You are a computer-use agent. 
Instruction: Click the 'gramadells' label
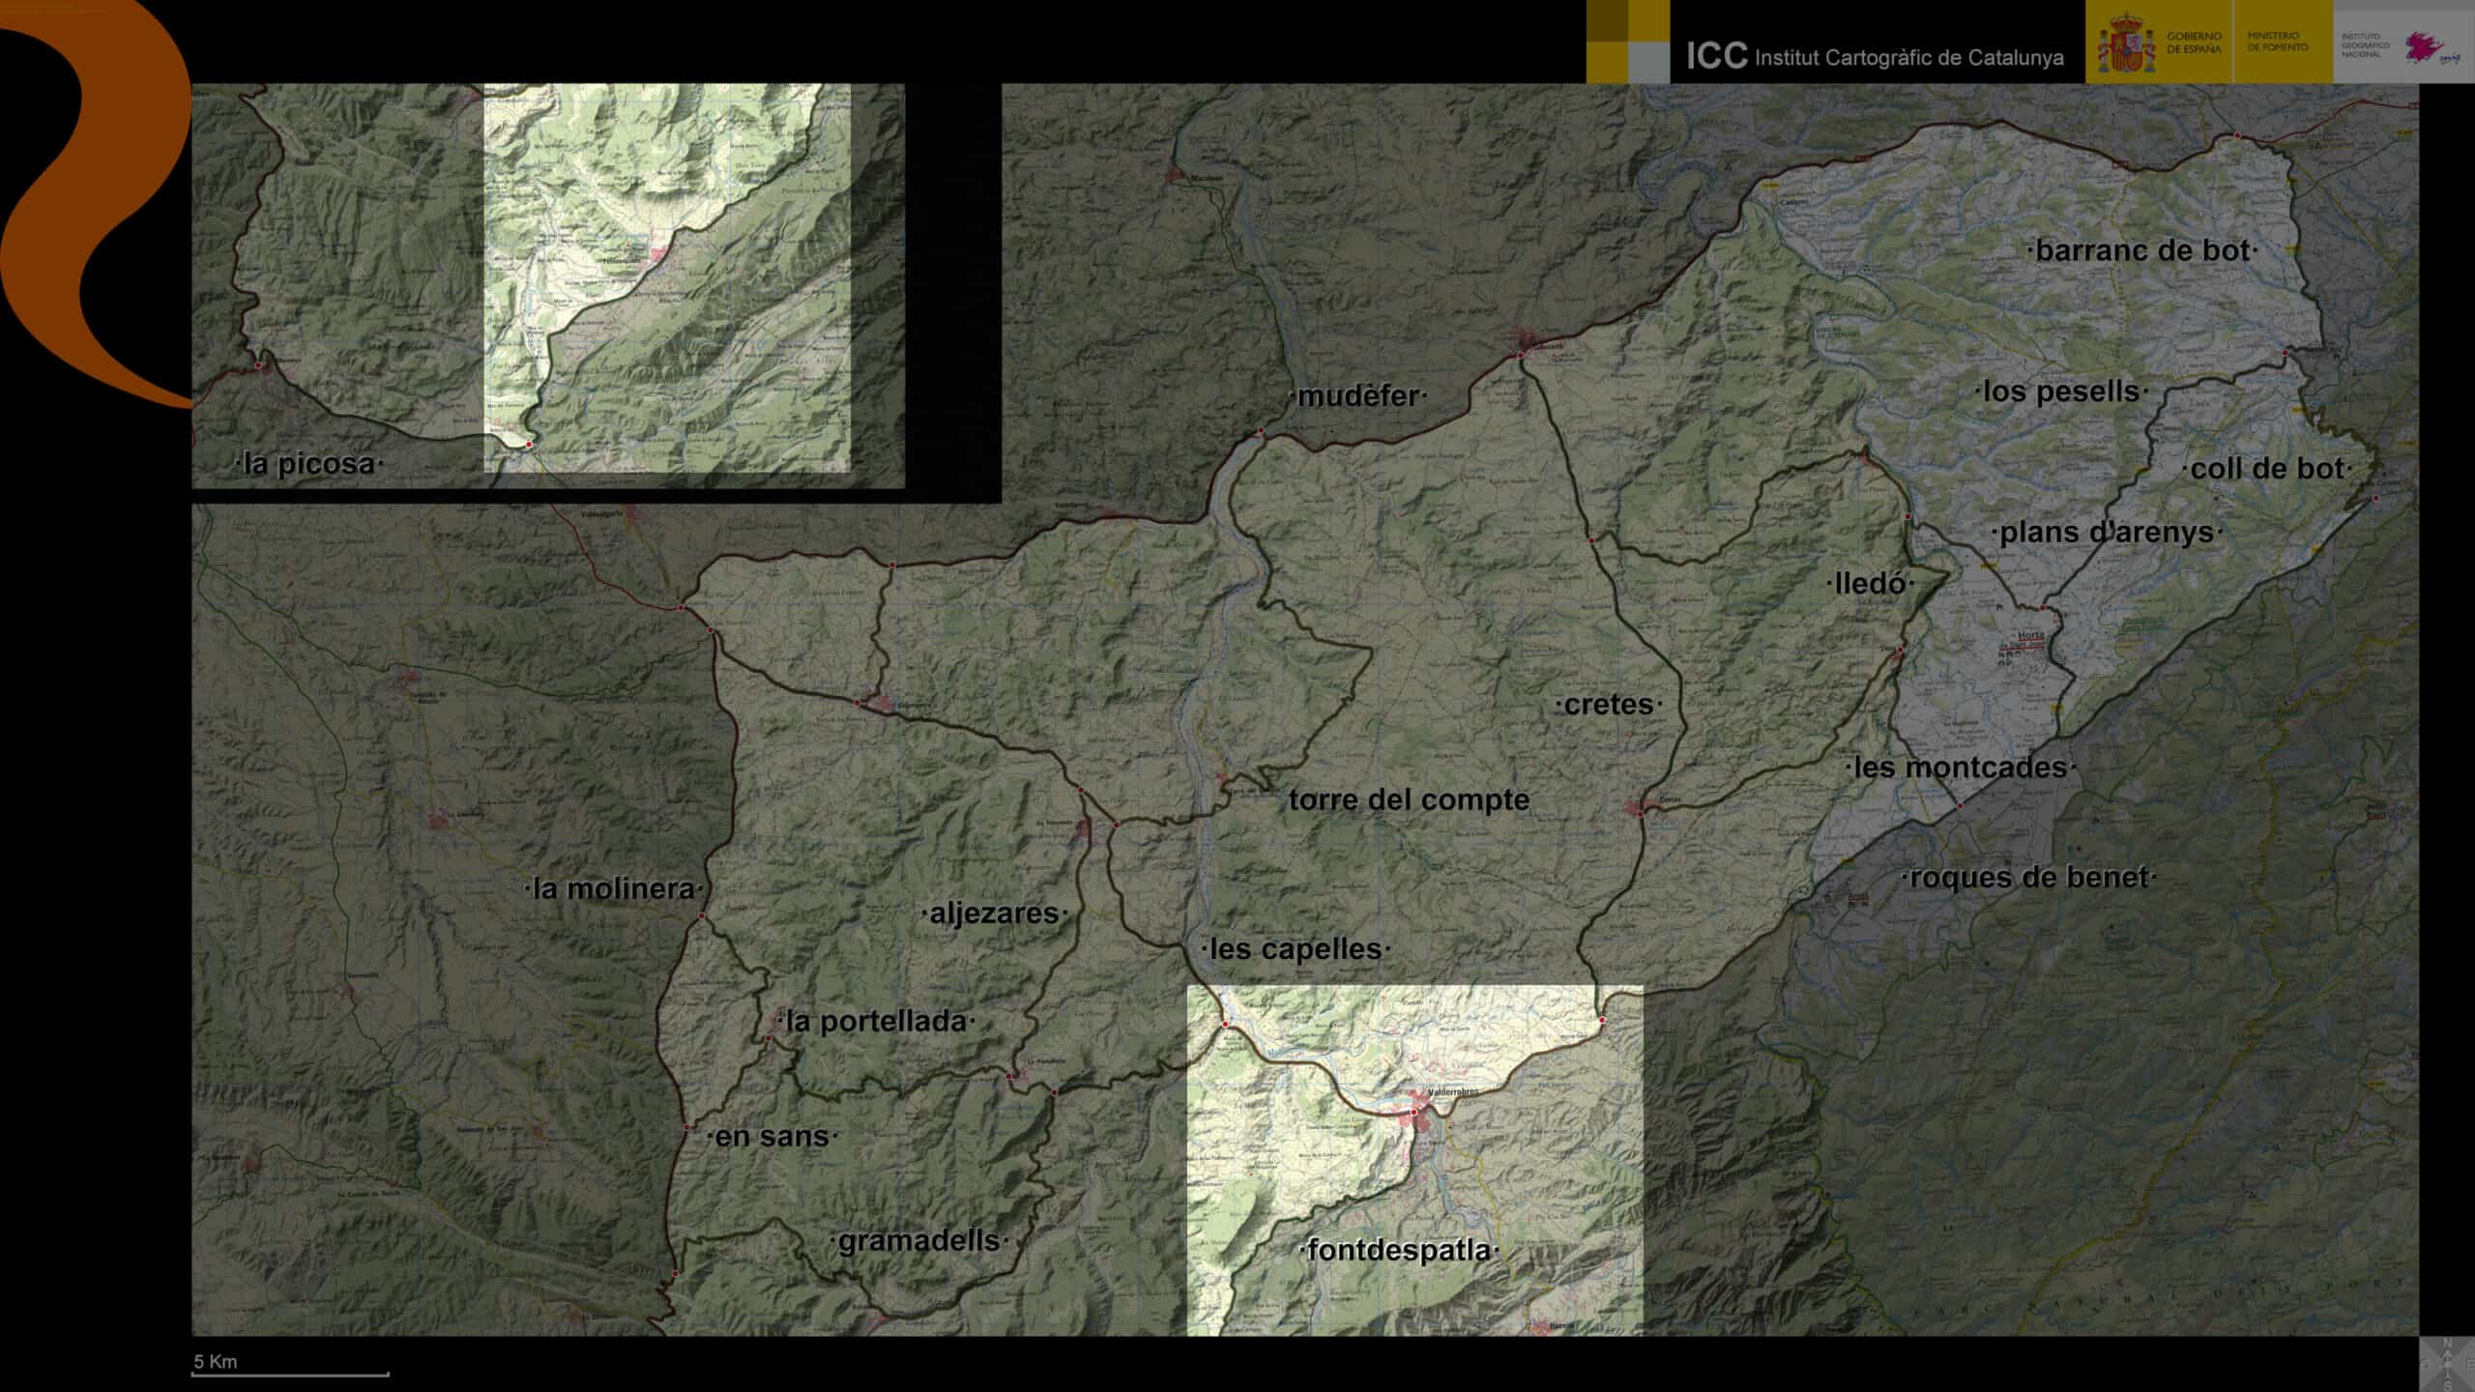[918, 1240]
